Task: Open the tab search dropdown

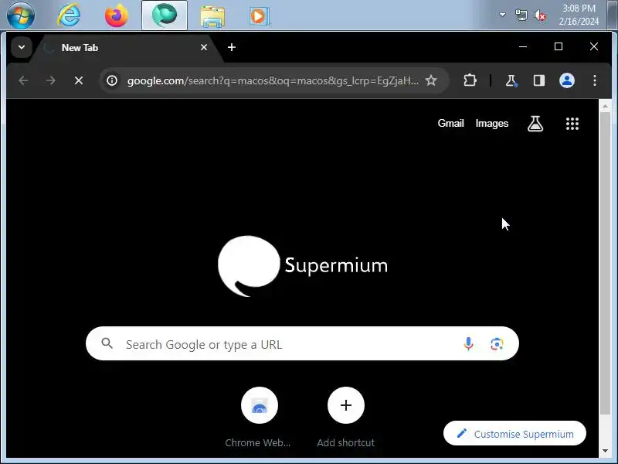Action: point(22,47)
